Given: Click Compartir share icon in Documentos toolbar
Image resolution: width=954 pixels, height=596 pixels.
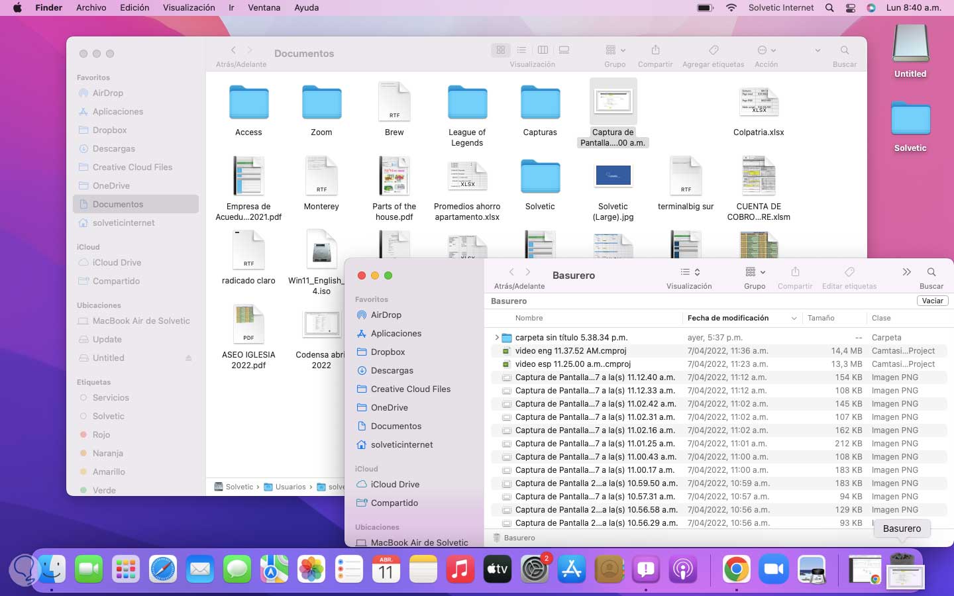Looking at the screenshot, I should point(655,50).
